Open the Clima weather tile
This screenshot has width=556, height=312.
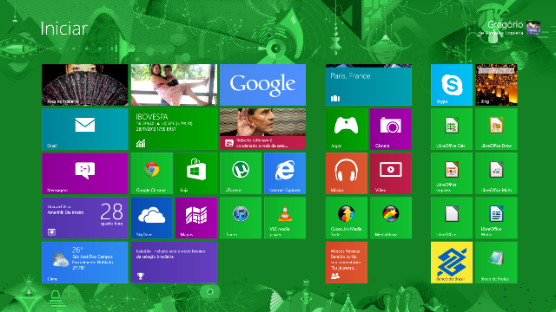[85, 263]
